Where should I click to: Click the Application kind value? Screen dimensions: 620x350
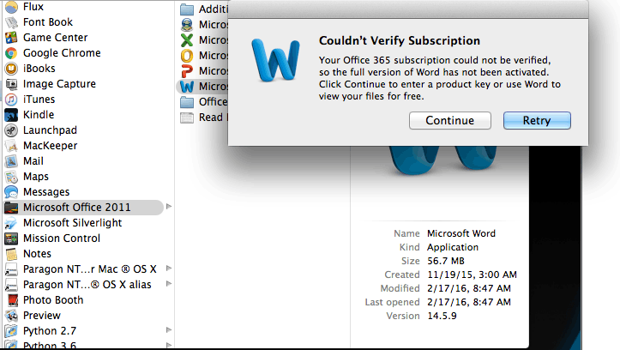(x=453, y=247)
